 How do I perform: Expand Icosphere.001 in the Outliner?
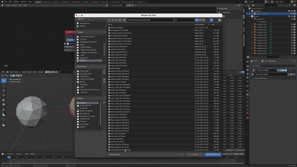[x=252, y=25]
